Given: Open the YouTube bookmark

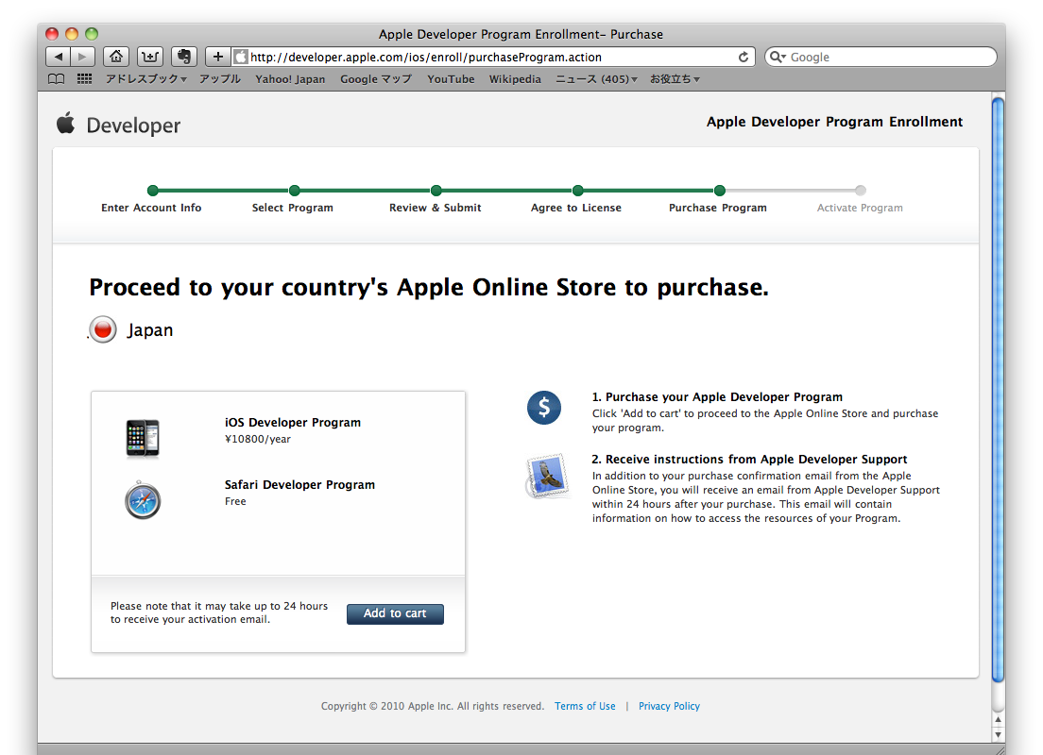Looking at the screenshot, I should coord(451,79).
